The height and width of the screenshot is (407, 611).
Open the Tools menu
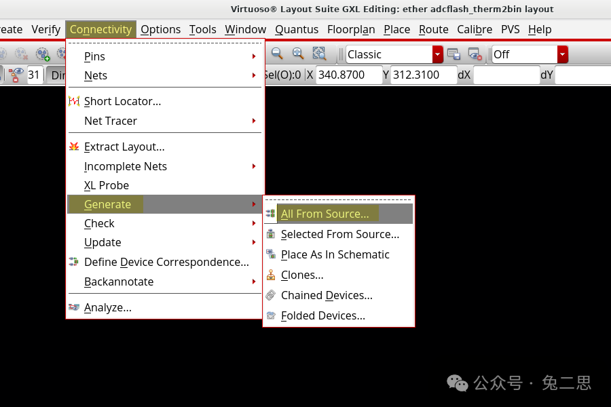click(x=202, y=30)
